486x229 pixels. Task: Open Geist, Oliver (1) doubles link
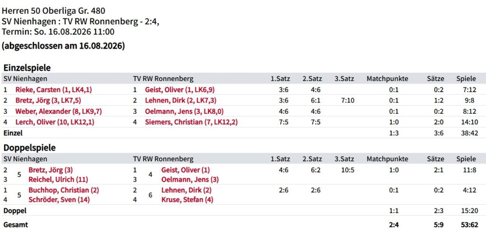coord(186,170)
